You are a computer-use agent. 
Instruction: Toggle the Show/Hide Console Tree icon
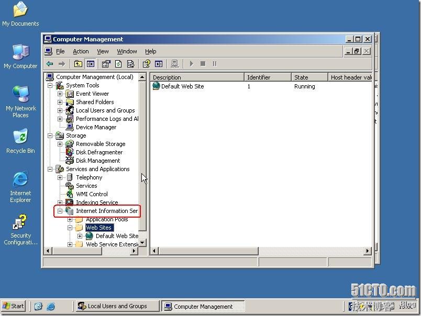(x=91, y=64)
